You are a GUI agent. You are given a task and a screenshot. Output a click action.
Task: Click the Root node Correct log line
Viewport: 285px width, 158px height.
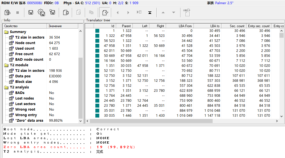click(x=61, y=129)
